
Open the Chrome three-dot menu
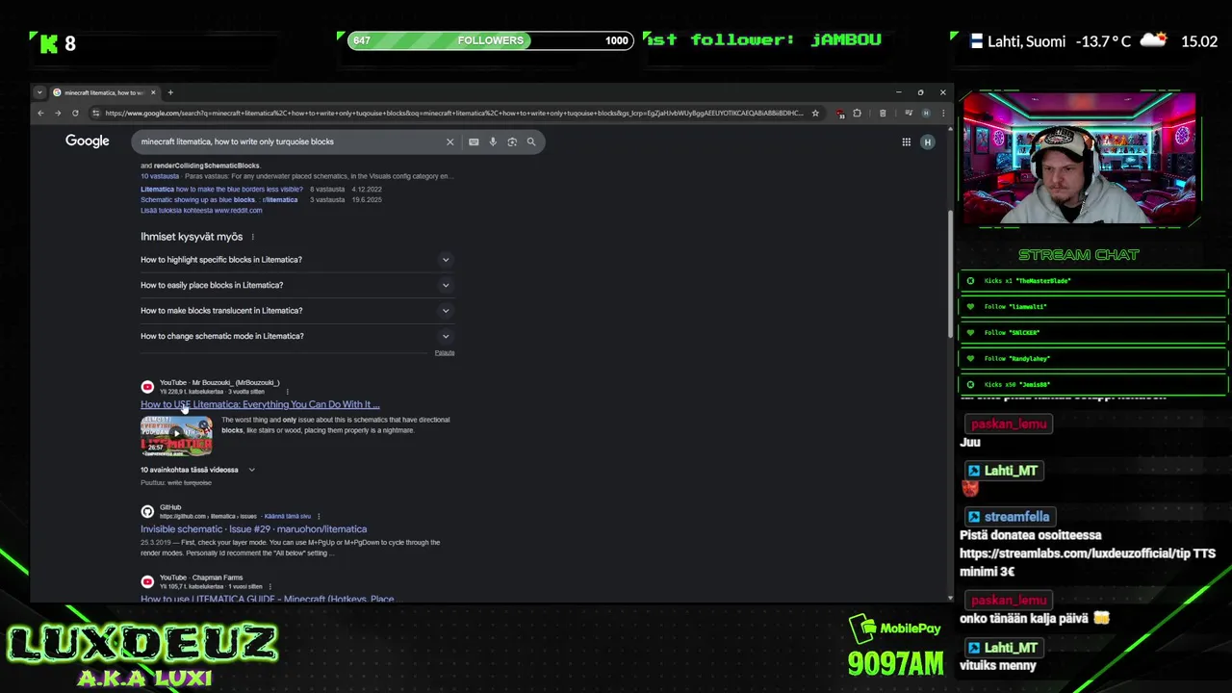942,113
